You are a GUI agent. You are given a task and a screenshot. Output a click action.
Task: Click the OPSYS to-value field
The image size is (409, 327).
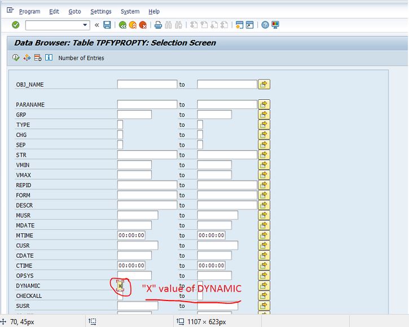coord(214,276)
